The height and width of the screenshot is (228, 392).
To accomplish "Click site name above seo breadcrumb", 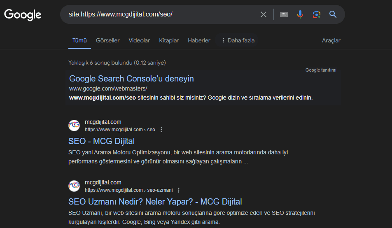I will [103, 122].
